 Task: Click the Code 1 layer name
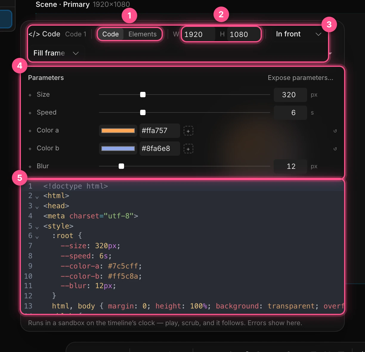tap(76, 34)
